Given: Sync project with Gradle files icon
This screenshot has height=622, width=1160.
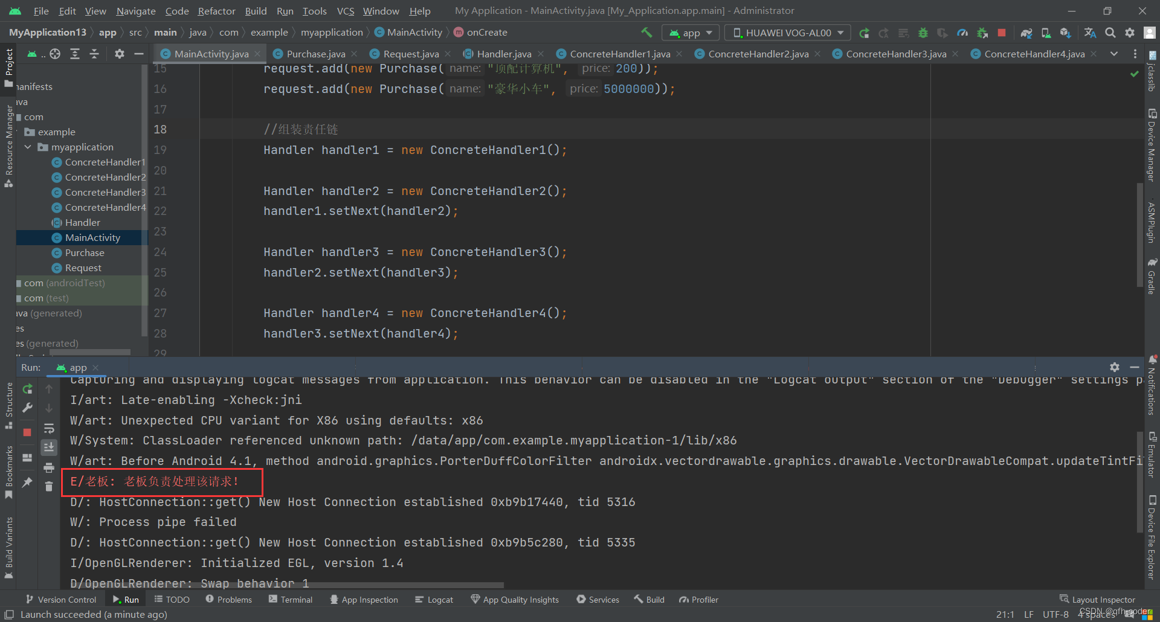Looking at the screenshot, I should [x=1026, y=33].
